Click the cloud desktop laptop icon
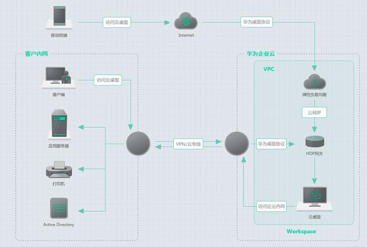Viewport: 367px width, 247px height. click(315, 199)
